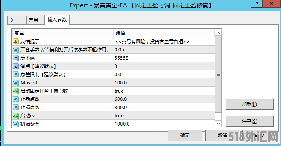The height and width of the screenshot is (146, 281).
Task: Click the 变量 column header
Action: point(63,33)
